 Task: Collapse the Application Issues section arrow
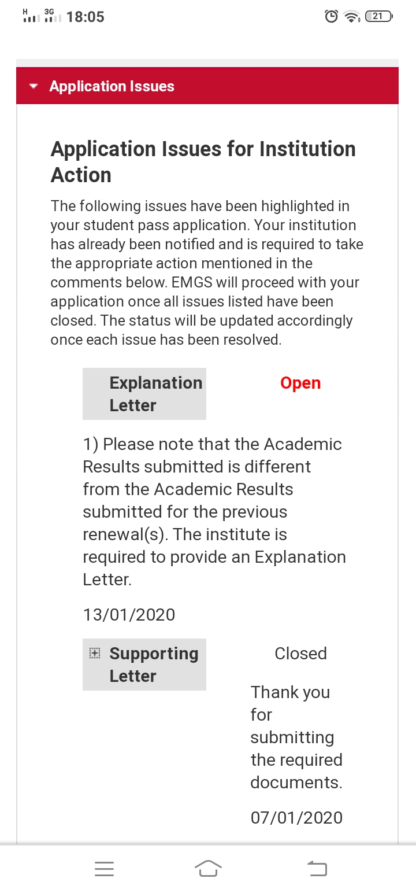(34, 86)
